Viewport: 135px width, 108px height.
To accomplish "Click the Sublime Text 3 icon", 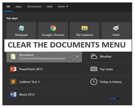I will tap(13, 82).
